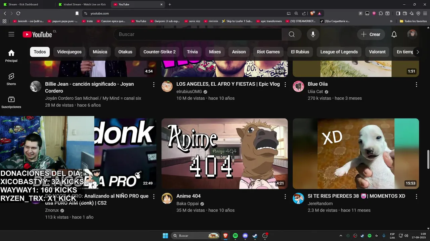Viewport: 430px width, 241px height.
Task: Open Suscripciones in the sidebar
Action: coord(11,102)
